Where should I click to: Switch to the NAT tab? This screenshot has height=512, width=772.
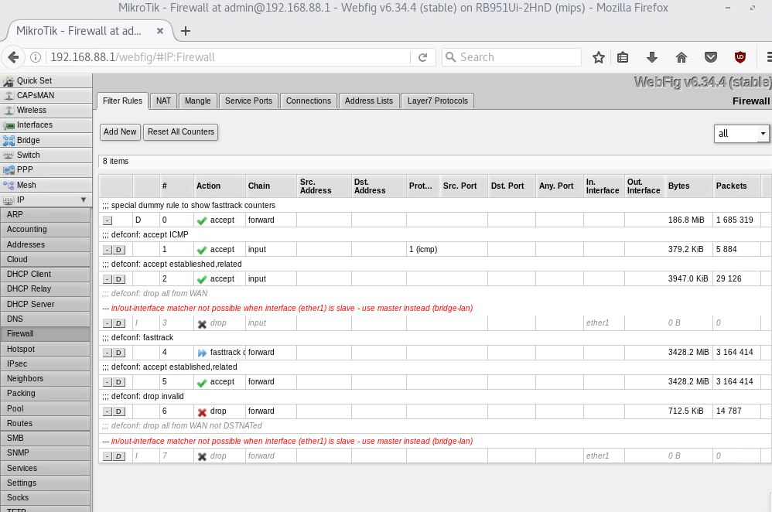(163, 101)
